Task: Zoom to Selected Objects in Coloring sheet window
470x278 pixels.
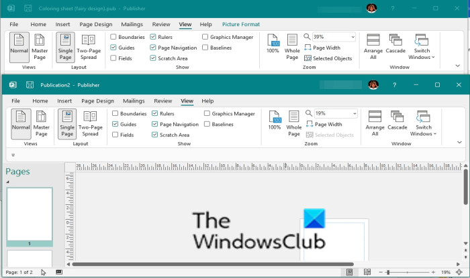Action: [328, 58]
